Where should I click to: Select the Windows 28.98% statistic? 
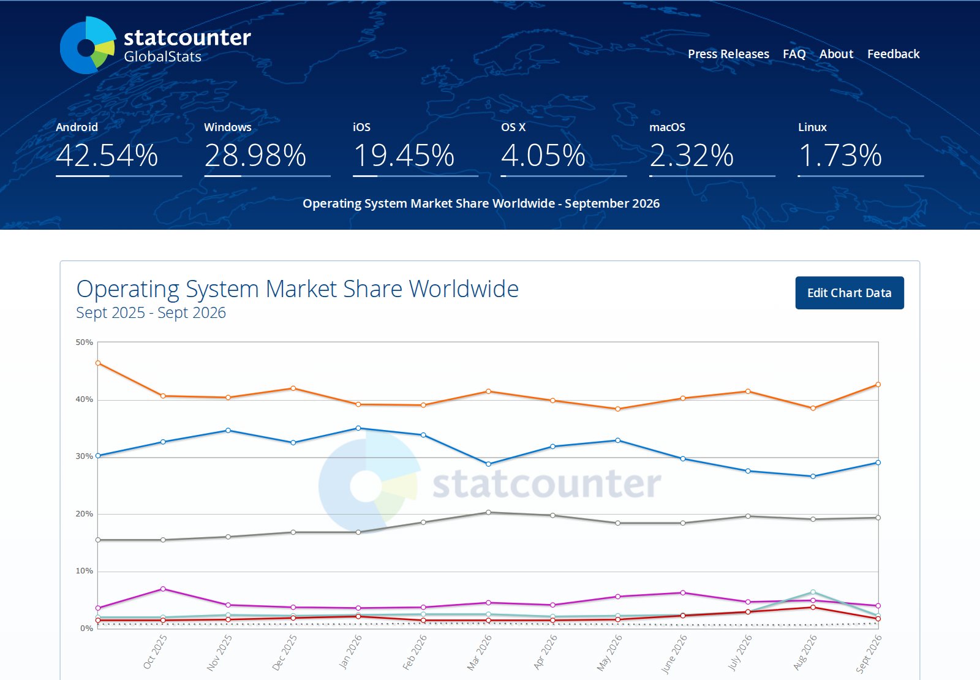[267, 148]
